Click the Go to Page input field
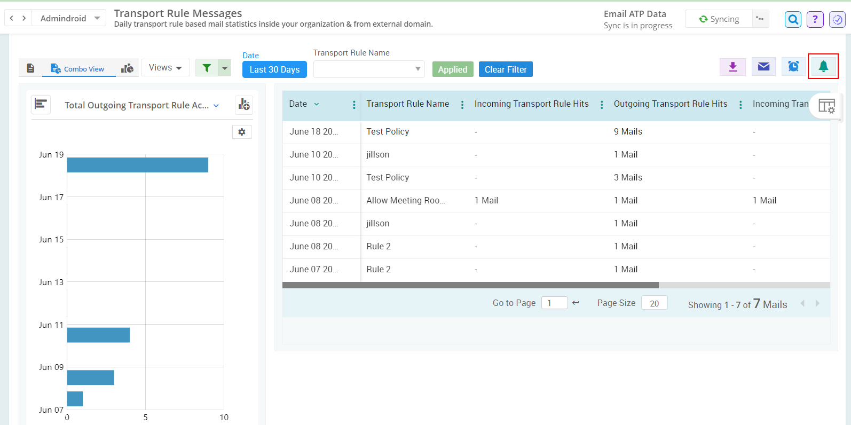851x425 pixels. pyautogui.click(x=554, y=303)
